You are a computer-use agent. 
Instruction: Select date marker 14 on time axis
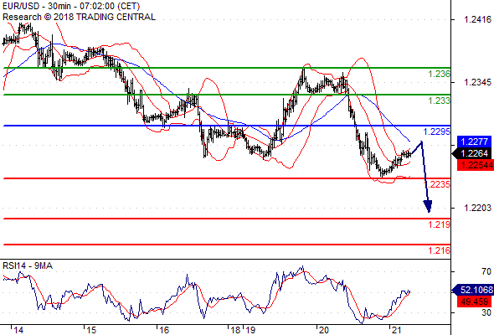pyautogui.click(x=18, y=330)
